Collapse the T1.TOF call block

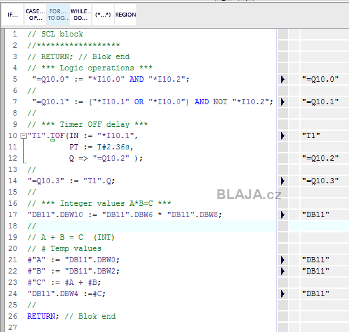[23, 135]
